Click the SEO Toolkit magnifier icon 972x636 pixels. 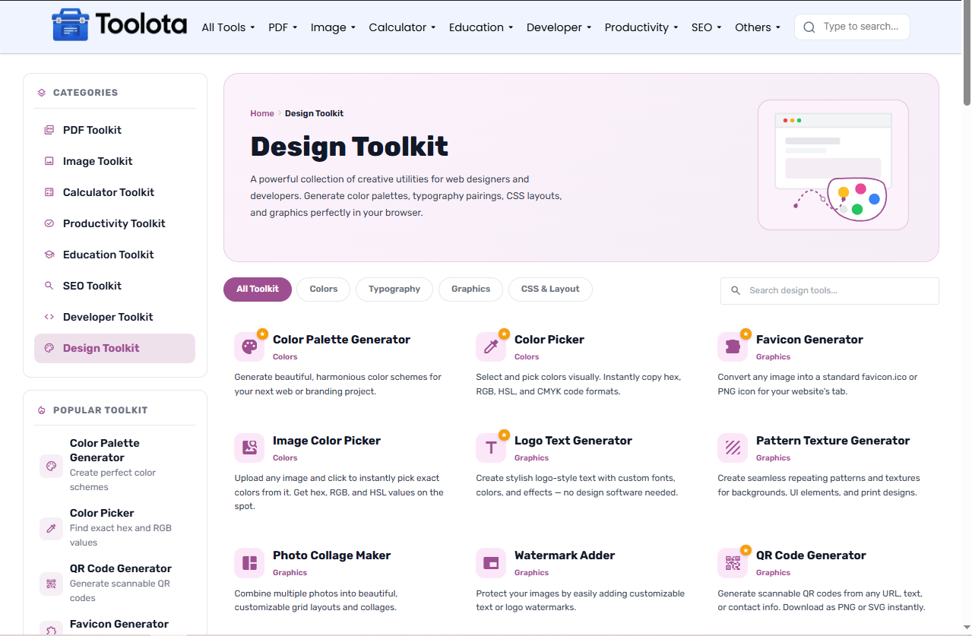49,286
